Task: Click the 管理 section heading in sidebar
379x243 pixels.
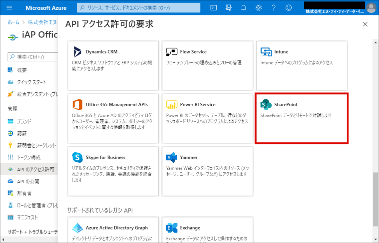Action: coord(12,109)
